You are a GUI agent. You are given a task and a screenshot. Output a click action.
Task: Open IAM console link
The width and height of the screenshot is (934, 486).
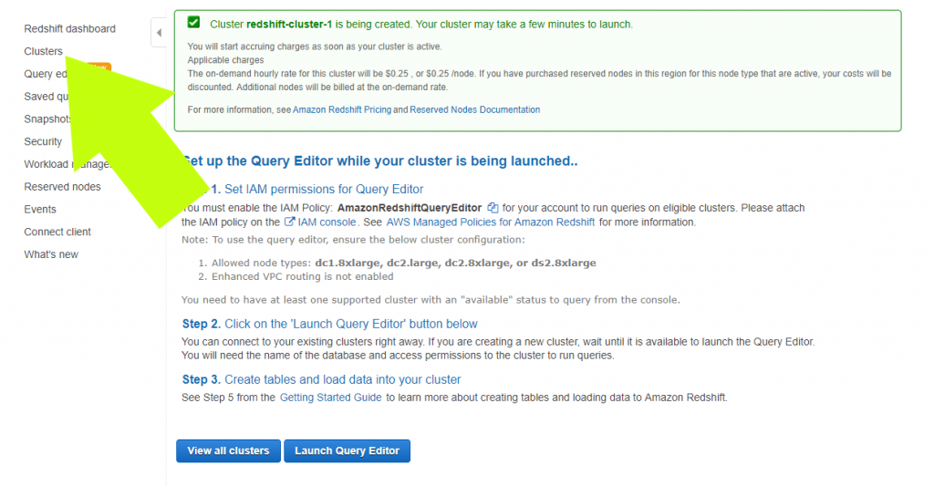[x=327, y=222]
